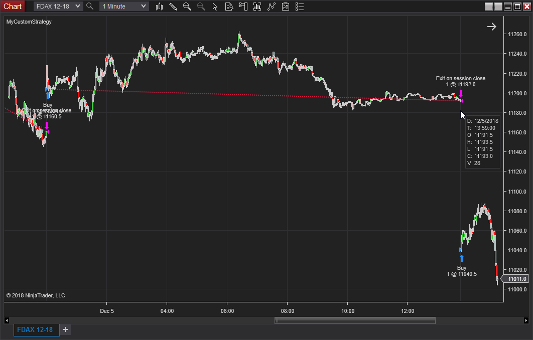Click the magenta exit arrow near 11192
This screenshot has height=340, width=533.
coord(461,93)
